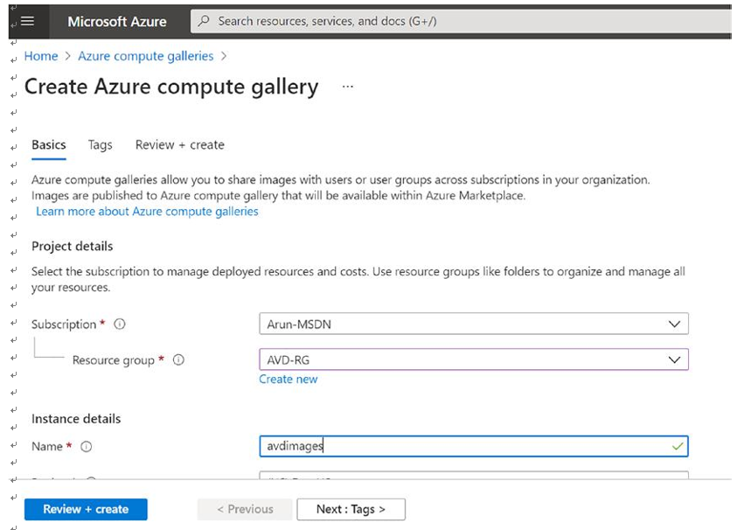737x530 pixels.
Task: Click the Instance details heading
Action: [x=76, y=419]
